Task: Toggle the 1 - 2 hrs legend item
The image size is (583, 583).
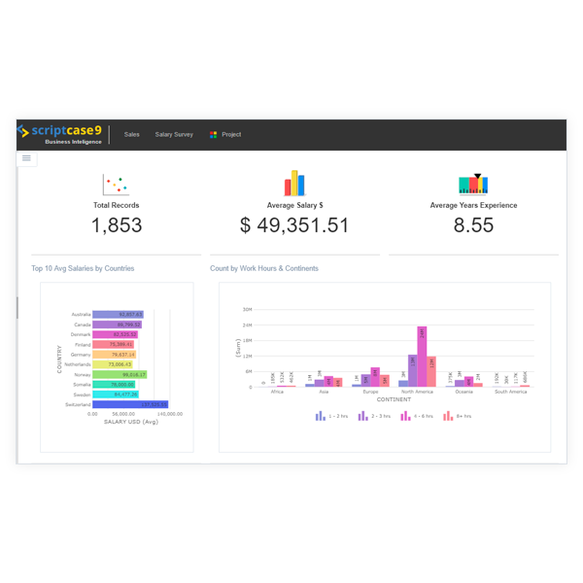Action: pyautogui.click(x=331, y=416)
